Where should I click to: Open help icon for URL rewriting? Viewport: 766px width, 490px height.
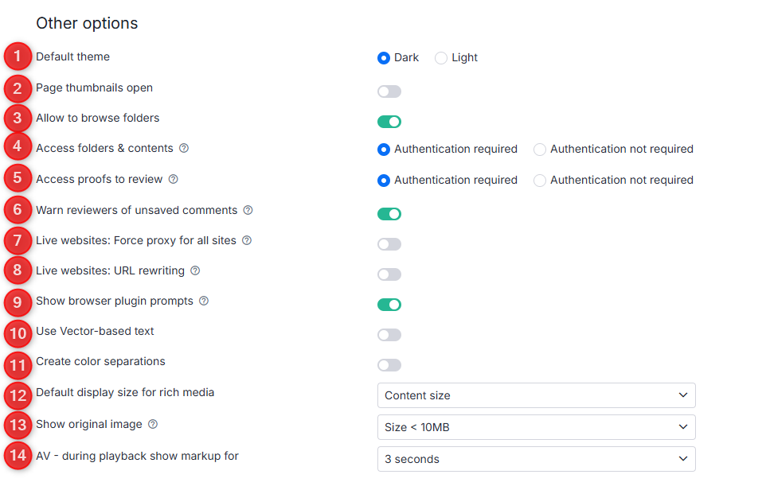(x=195, y=270)
